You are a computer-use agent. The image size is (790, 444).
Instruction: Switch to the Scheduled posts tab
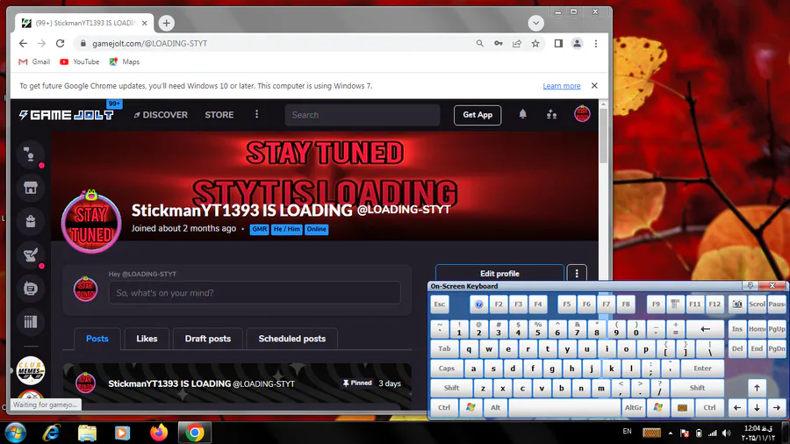click(291, 339)
